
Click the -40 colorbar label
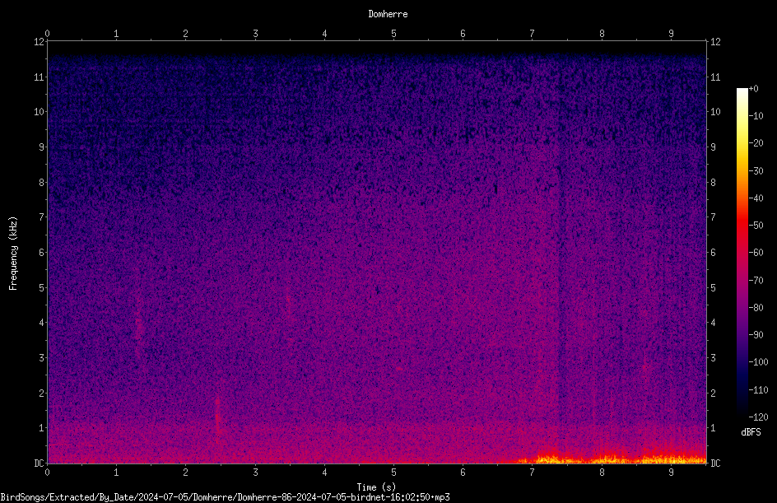(x=756, y=198)
